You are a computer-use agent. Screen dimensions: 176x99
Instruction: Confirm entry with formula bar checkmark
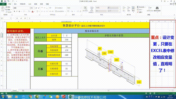tap(21, 18)
